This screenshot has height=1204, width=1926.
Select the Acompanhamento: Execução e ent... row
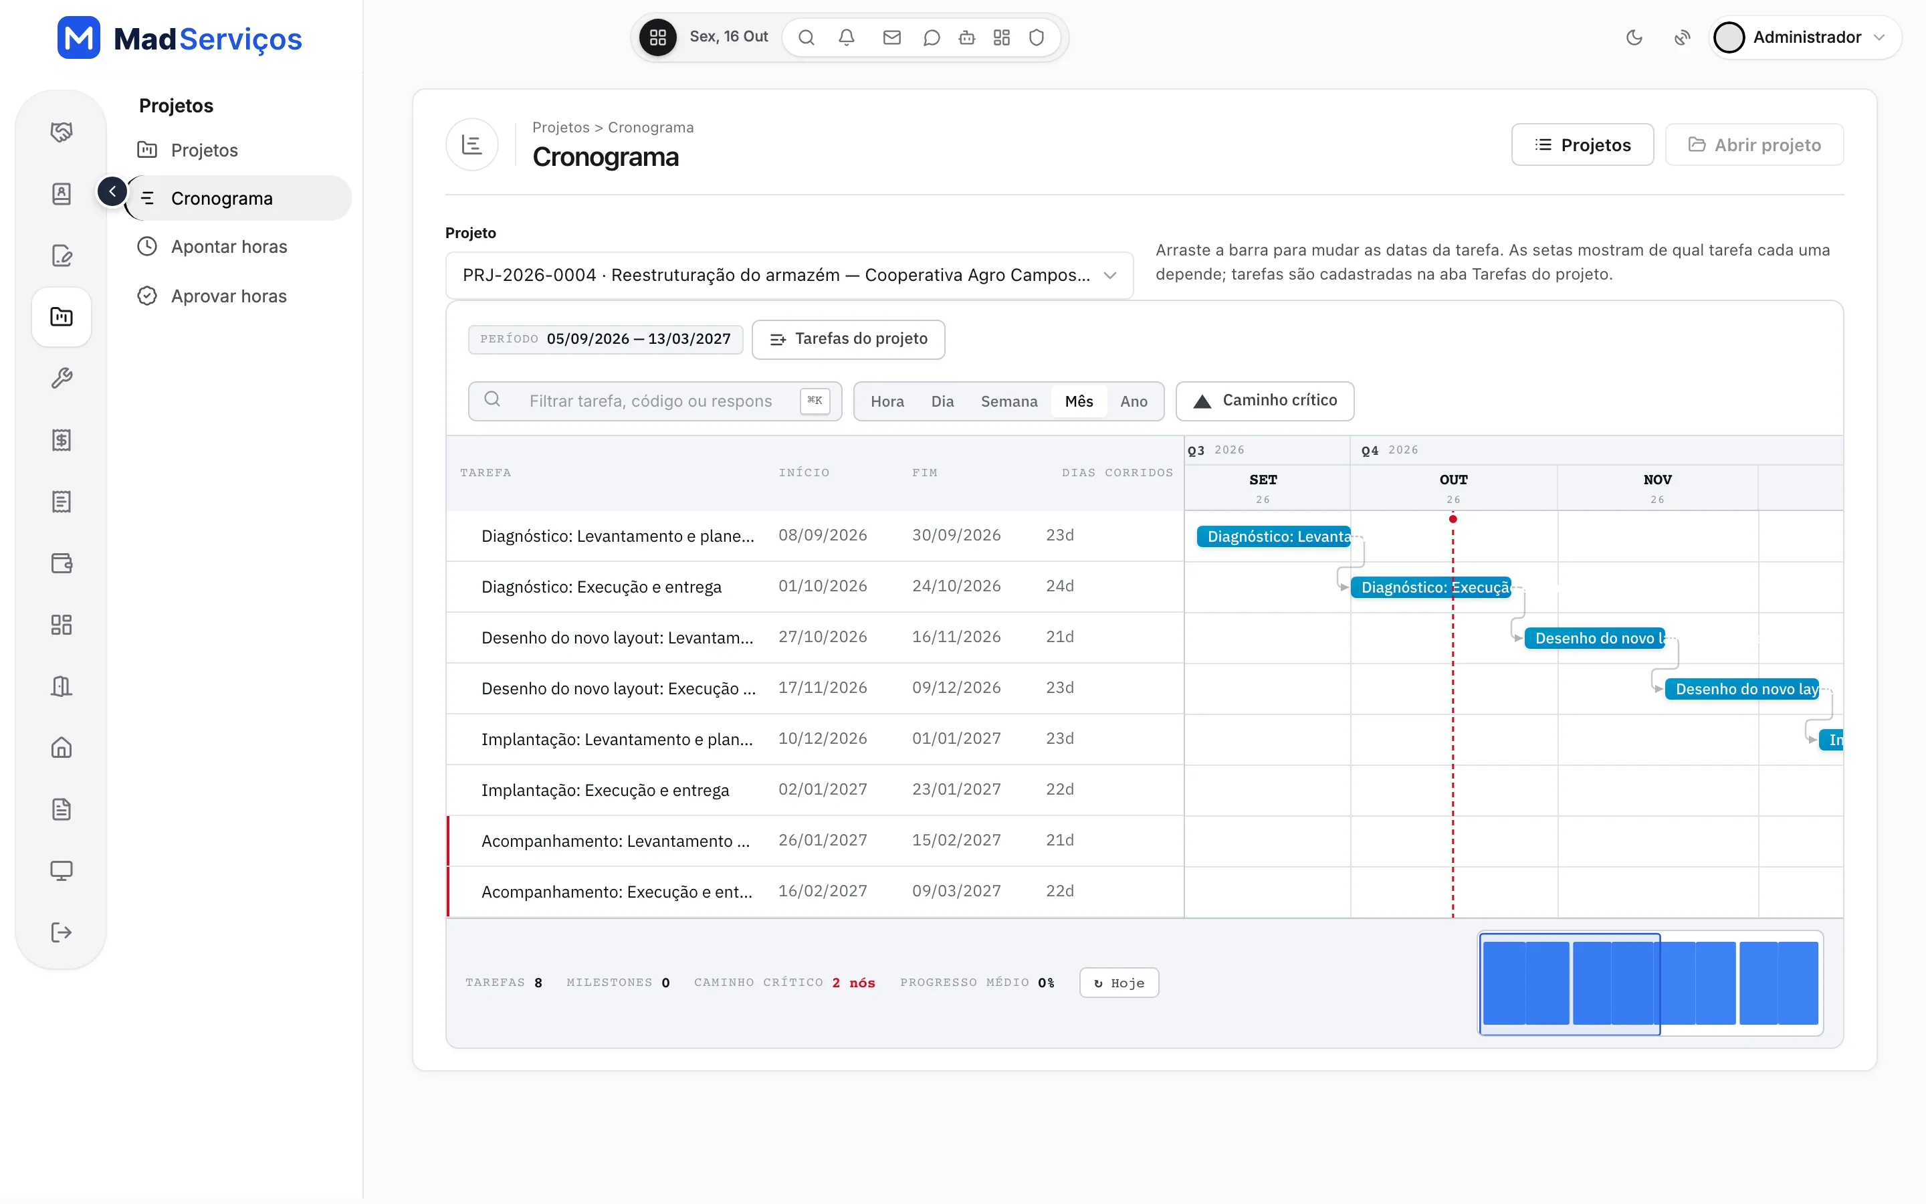click(815, 892)
